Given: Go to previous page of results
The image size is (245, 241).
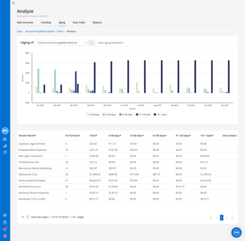Looking at the screenshot, I should pos(217,218).
